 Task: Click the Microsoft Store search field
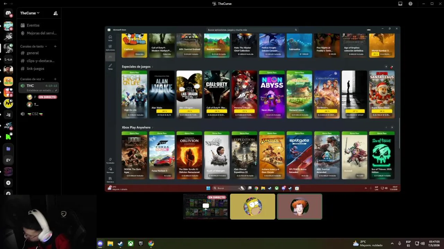pyautogui.click(x=252, y=30)
